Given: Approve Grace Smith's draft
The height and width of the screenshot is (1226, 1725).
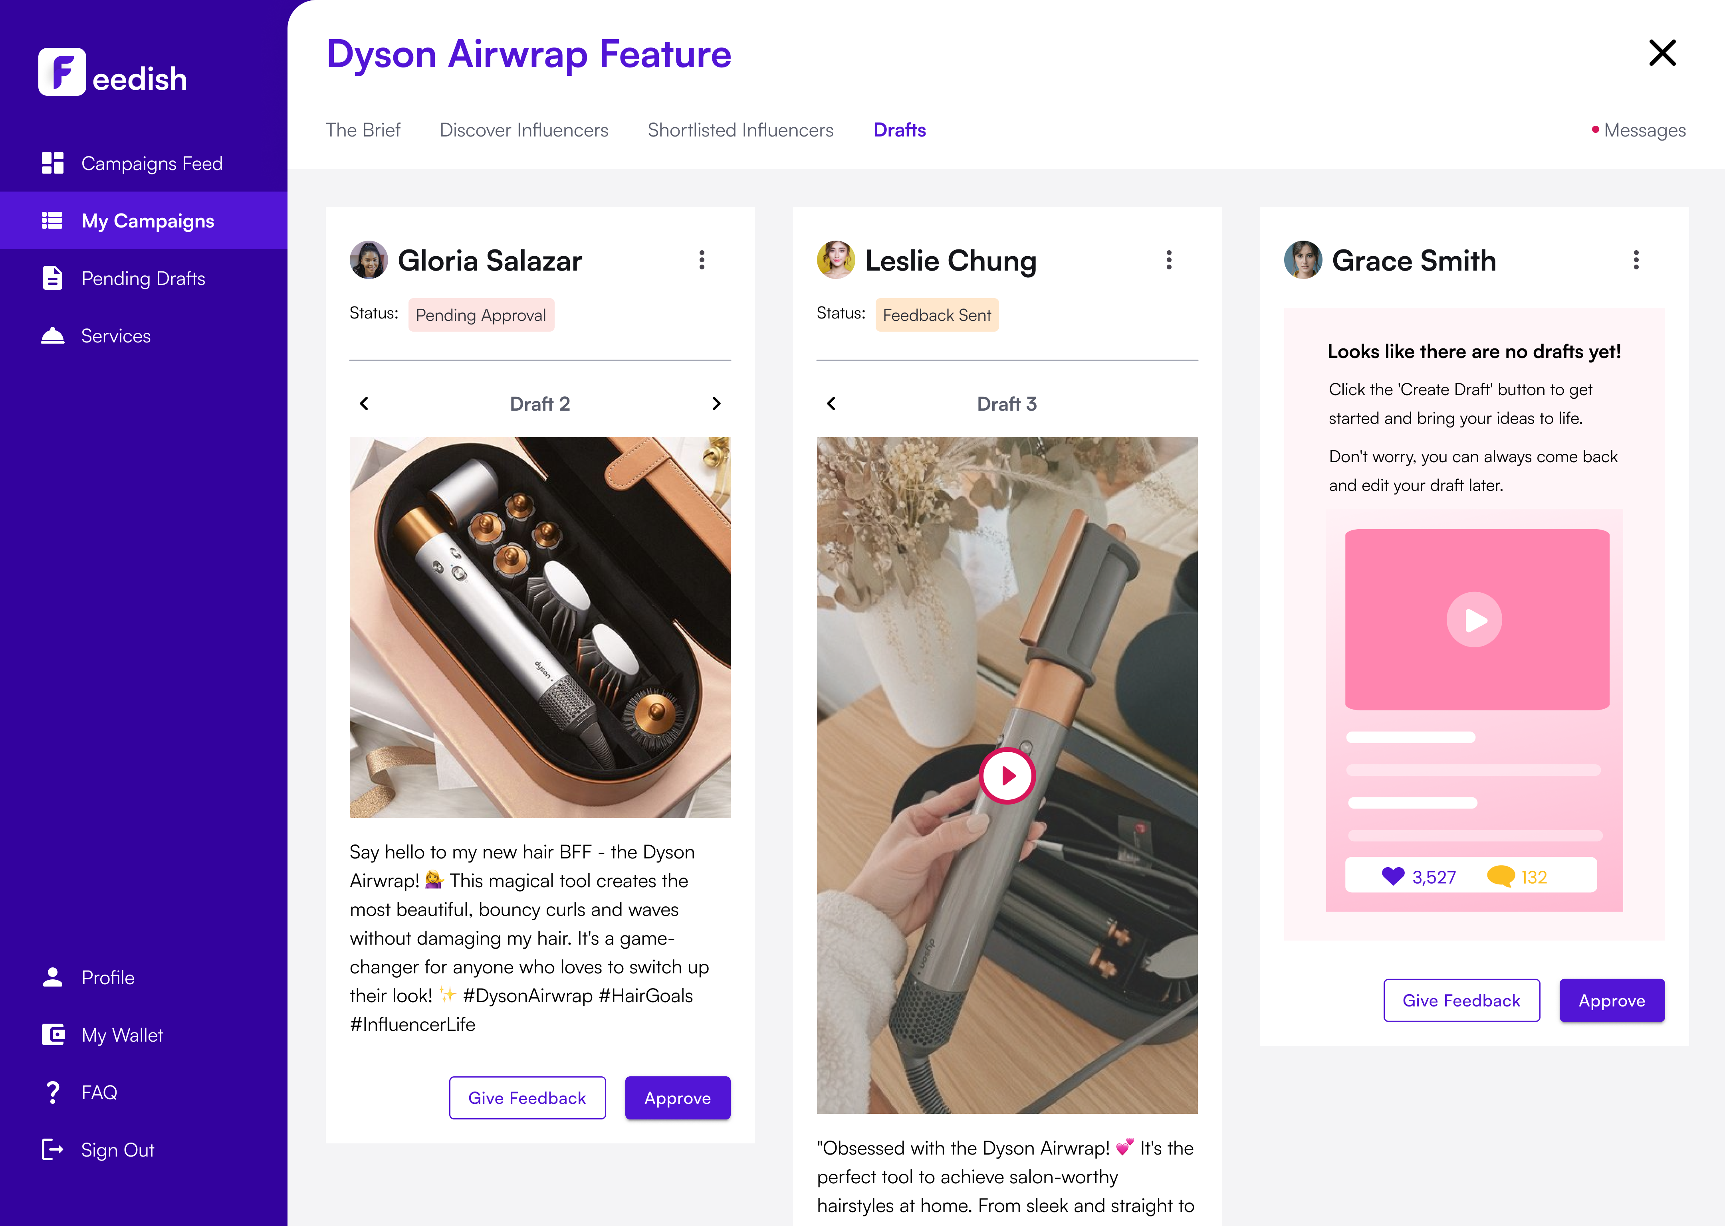Looking at the screenshot, I should click(1612, 1000).
